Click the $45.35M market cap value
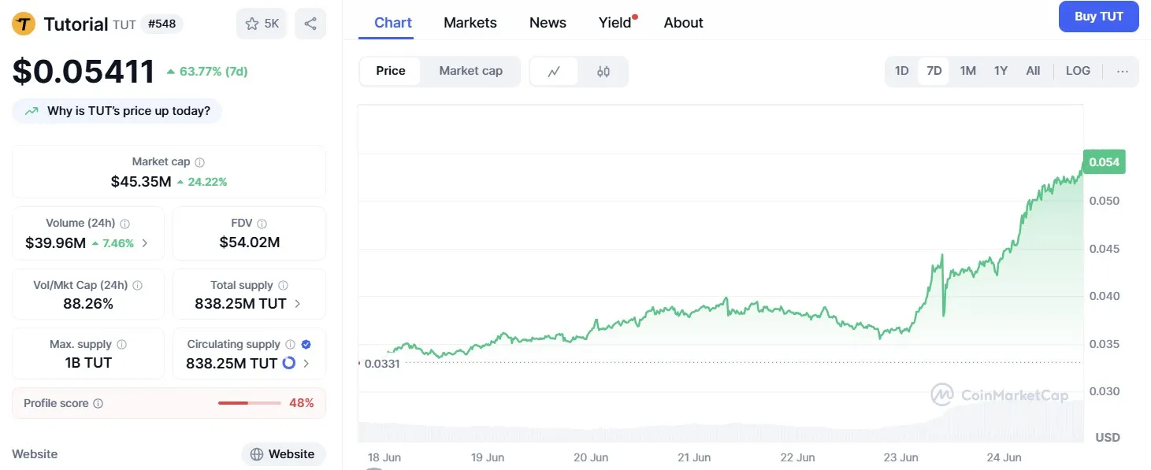The image size is (1151, 470). point(141,182)
